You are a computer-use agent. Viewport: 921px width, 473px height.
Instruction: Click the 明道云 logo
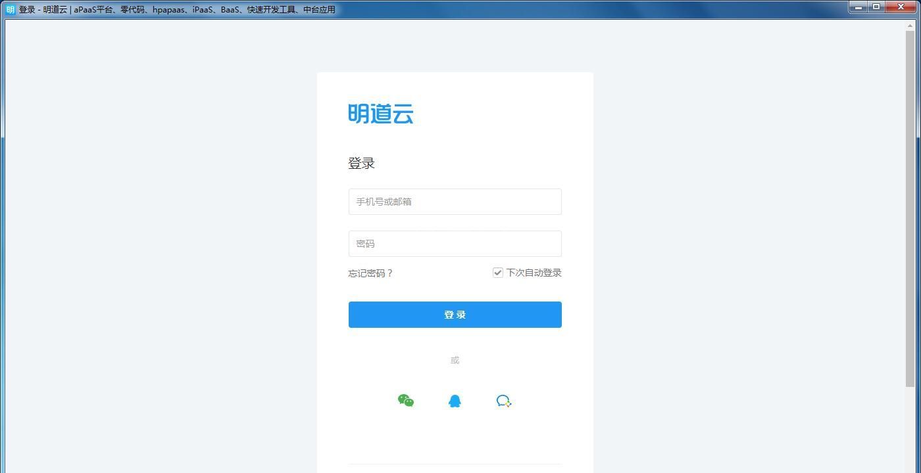click(x=381, y=114)
